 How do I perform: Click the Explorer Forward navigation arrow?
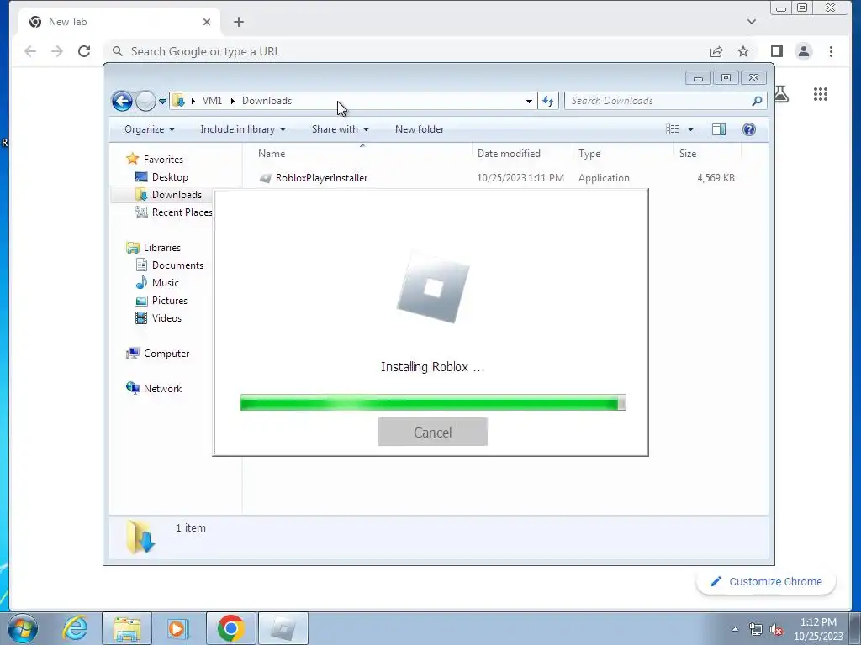[145, 101]
